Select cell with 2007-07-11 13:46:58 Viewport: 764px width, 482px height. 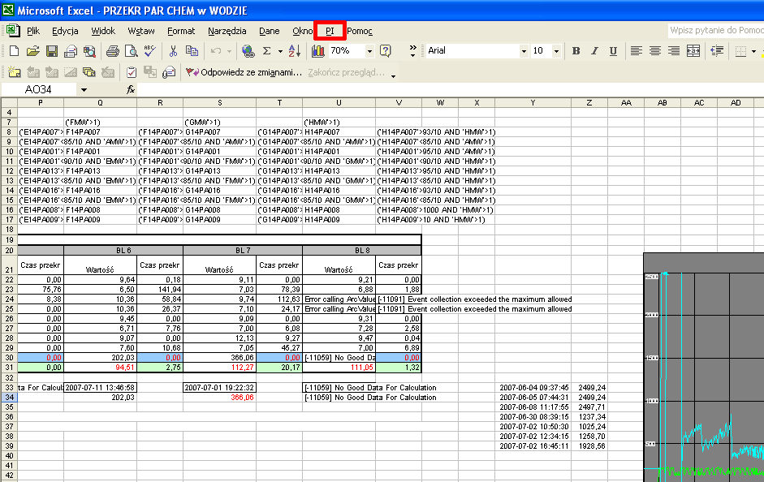click(x=101, y=388)
